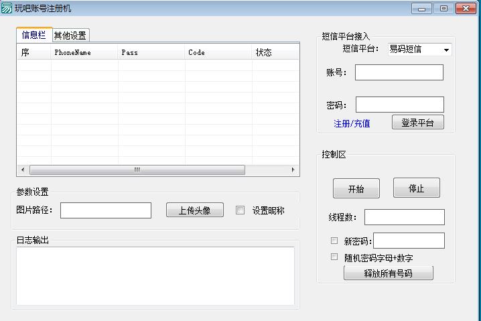Click the 开始 button

click(356, 189)
